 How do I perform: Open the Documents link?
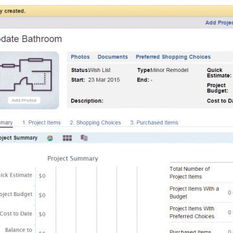[x=113, y=57]
